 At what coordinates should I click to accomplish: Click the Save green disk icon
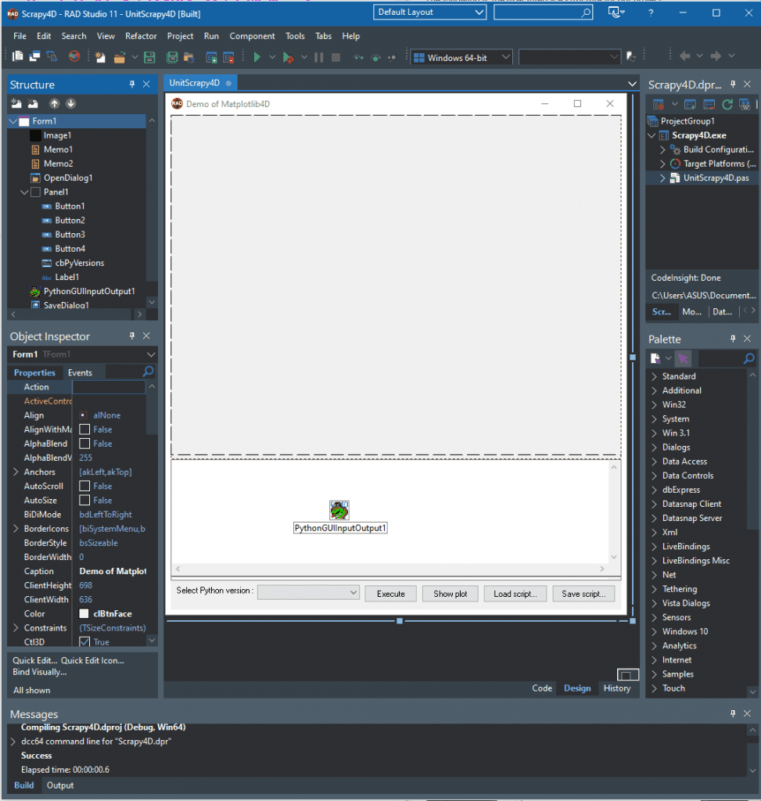pyautogui.click(x=149, y=57)
